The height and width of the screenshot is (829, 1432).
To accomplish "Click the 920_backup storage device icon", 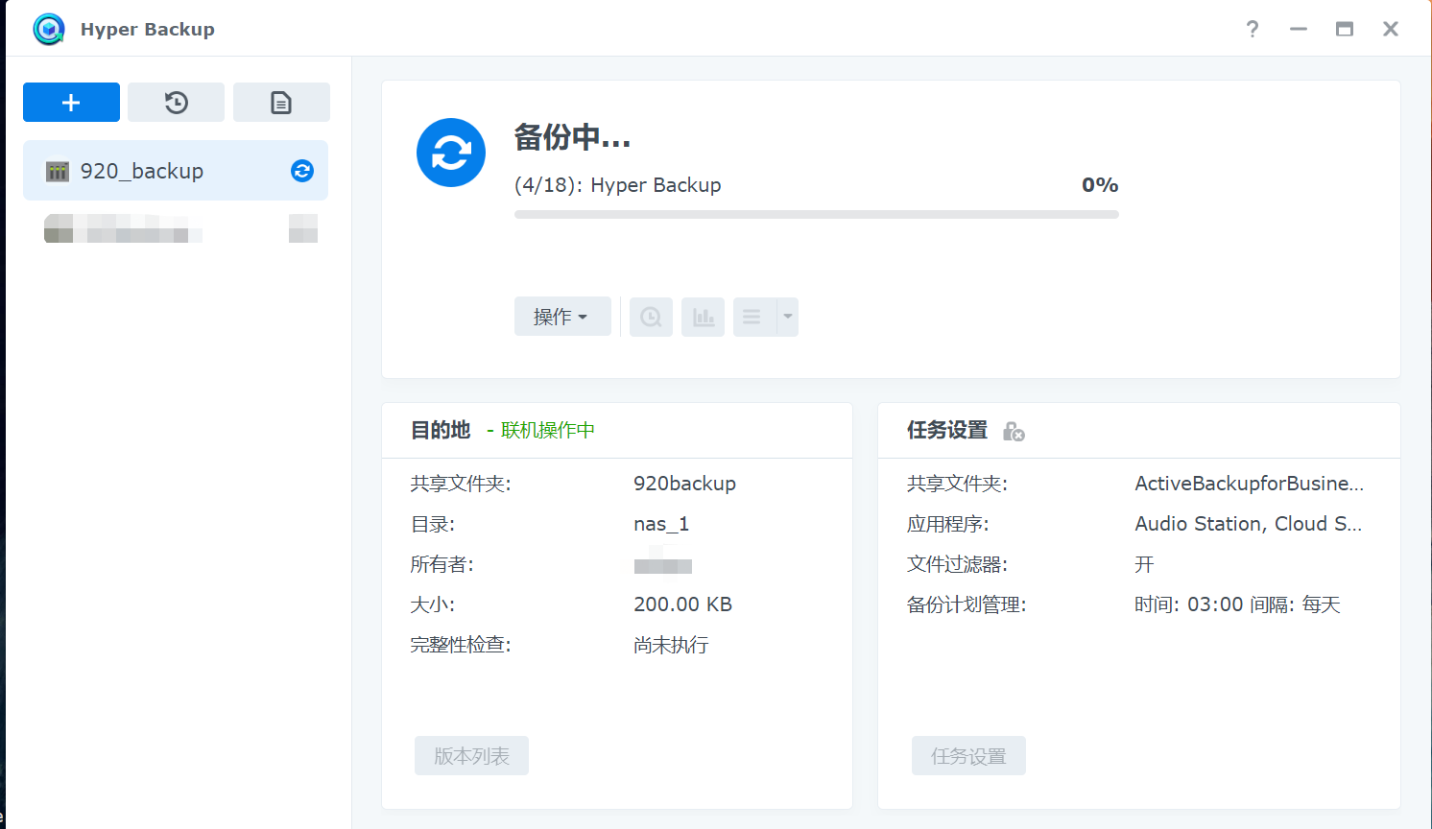I will click(58, 172).
